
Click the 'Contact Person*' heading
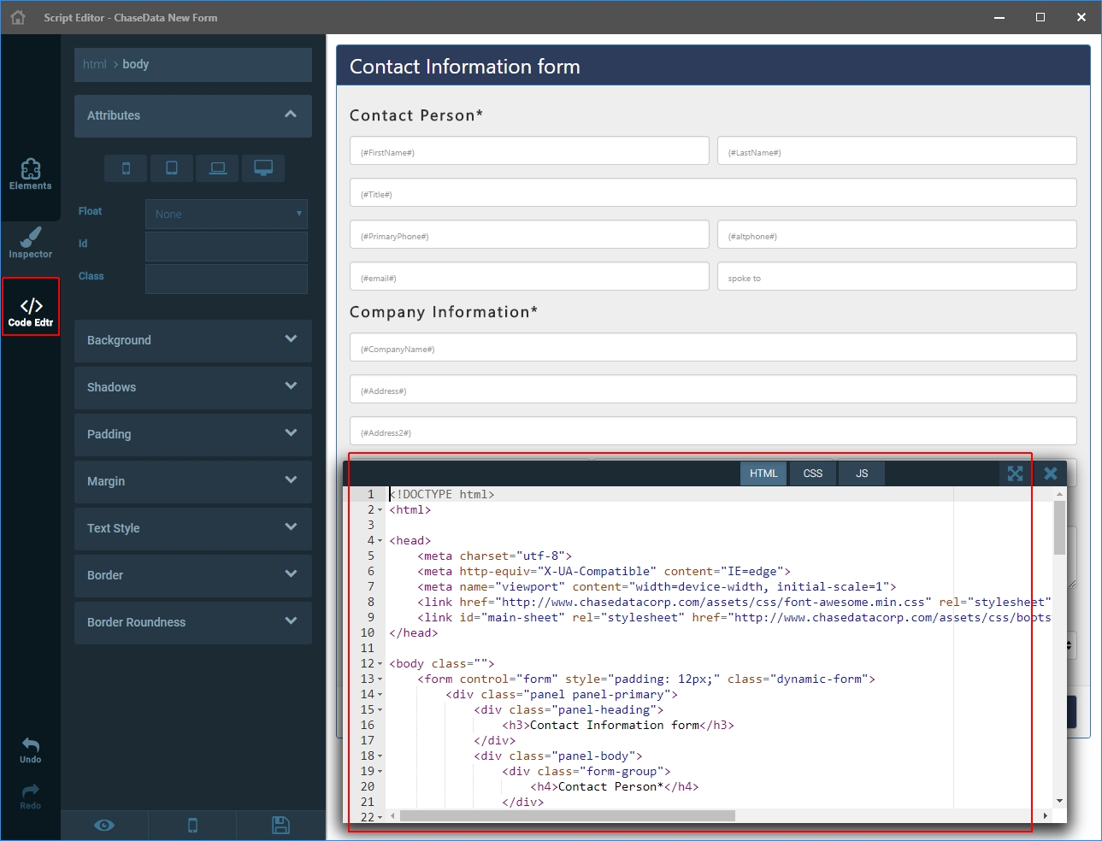(x=416, y=115)
